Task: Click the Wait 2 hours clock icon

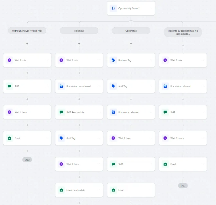Action: coord(165,138)
